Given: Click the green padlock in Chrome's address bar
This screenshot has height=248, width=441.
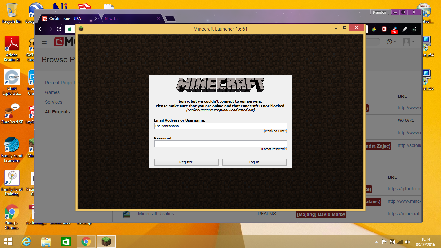Looking at the screenshot, I should (x=69, y=29).
